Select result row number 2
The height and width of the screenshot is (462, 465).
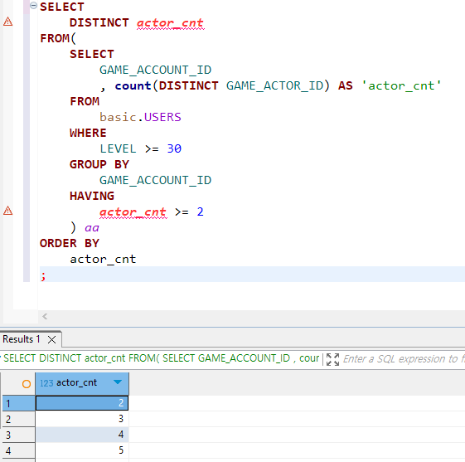[19, 419]
